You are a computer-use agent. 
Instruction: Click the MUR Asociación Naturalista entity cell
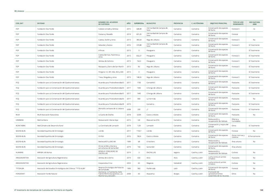pos(48,115)
